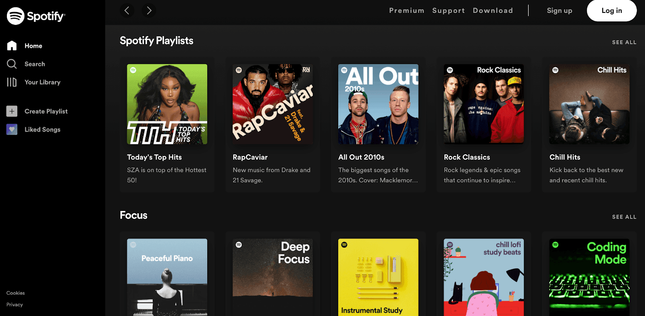Click the Sign up button
Screen dimensions: 645x316
[x=559, y=10]
